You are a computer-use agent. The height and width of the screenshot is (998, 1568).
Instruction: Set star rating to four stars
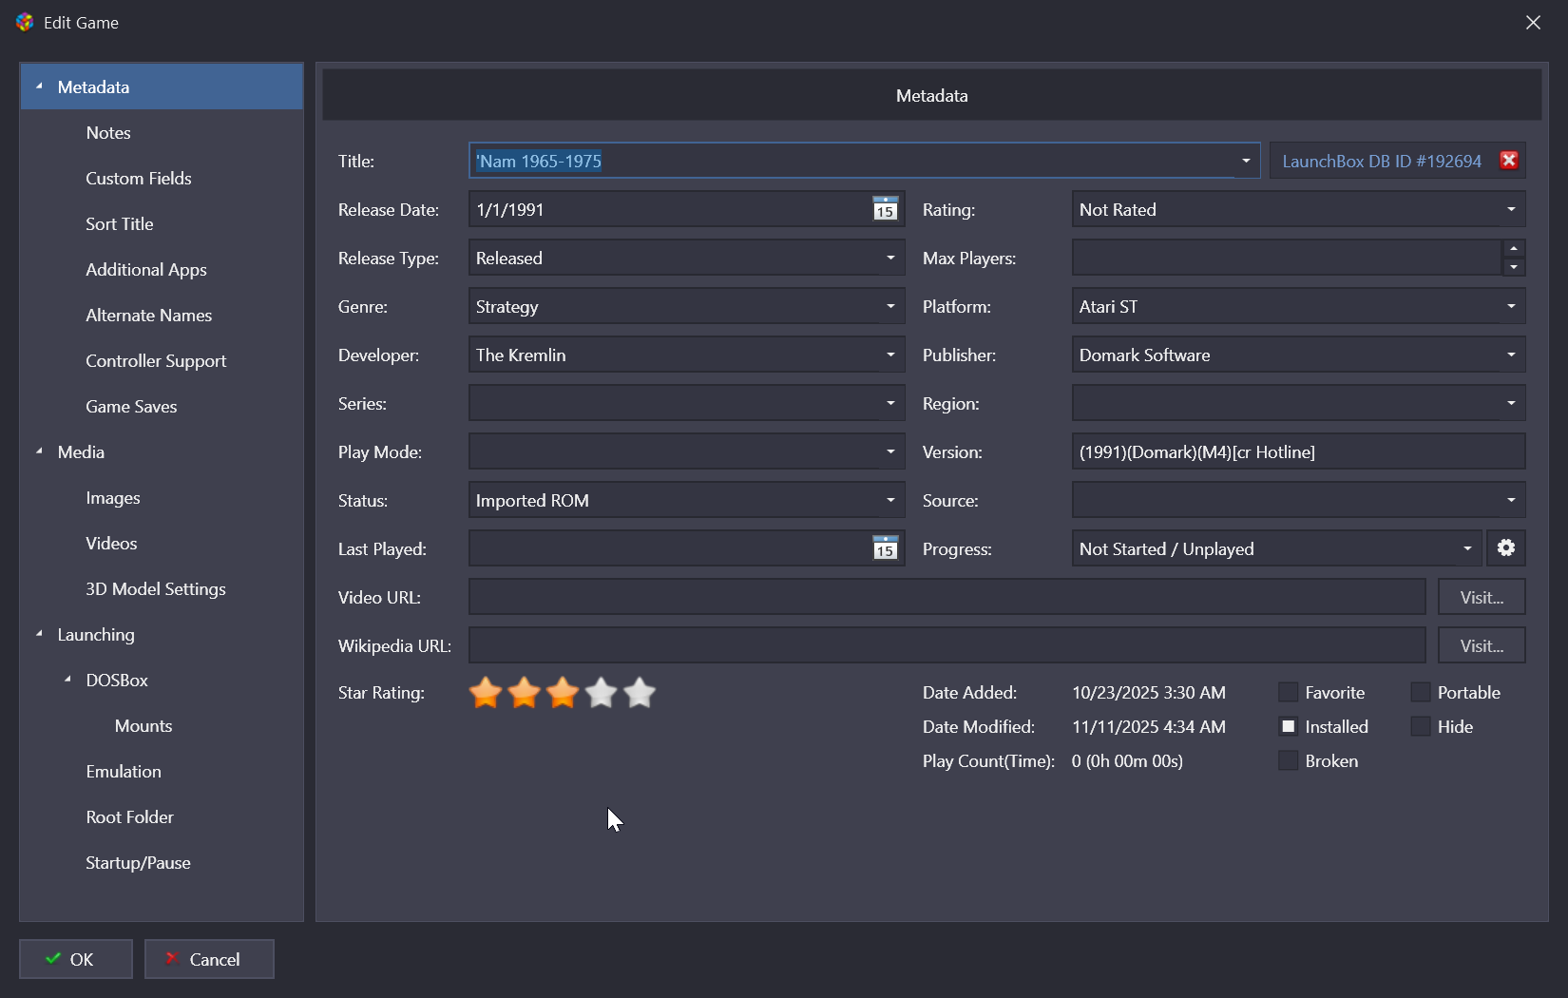pyautogui.click(x=602, y=693)
